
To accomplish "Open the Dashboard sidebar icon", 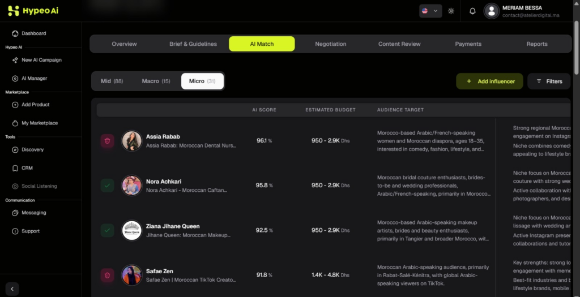I will (15, 33).
